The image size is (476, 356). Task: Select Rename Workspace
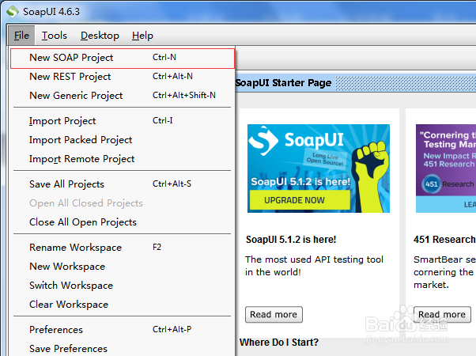pos(123,248)
